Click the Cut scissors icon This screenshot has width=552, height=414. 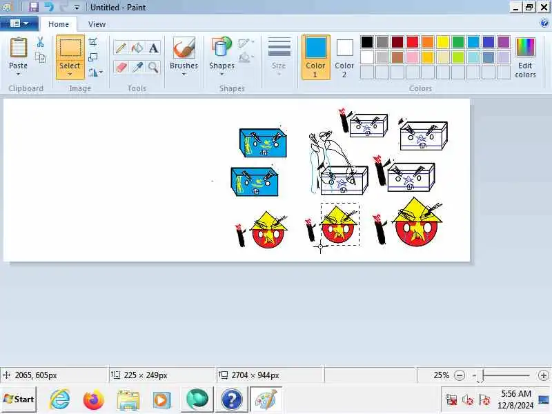click(41, 42)
